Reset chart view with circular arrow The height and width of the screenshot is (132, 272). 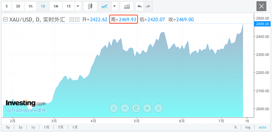click(x=136, y=108)
